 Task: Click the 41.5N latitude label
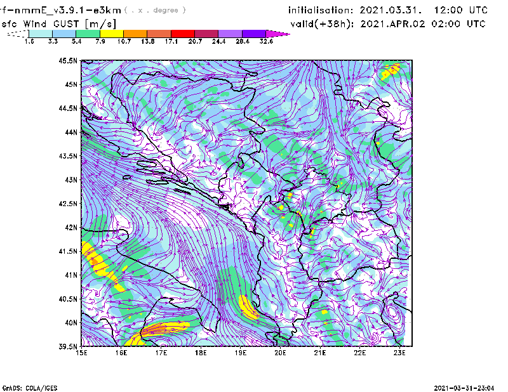[x=68, y=251]
